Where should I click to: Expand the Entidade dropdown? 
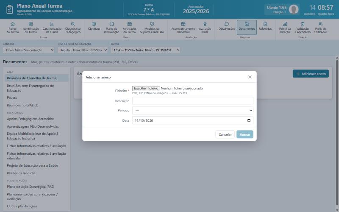coord(29,50)
